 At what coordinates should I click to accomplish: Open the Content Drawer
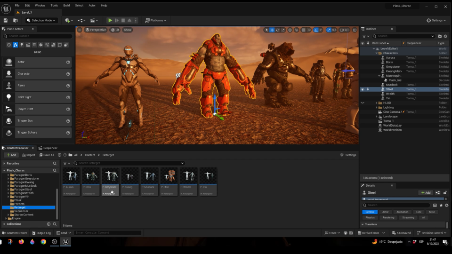pyautogui.click(x=15, y=233)
